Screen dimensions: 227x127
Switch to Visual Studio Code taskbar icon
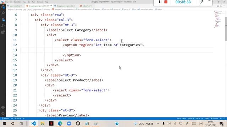(x=34, y=123)
